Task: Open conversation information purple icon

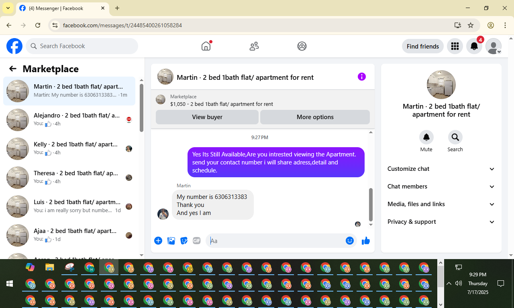Action: click(362, 77)
